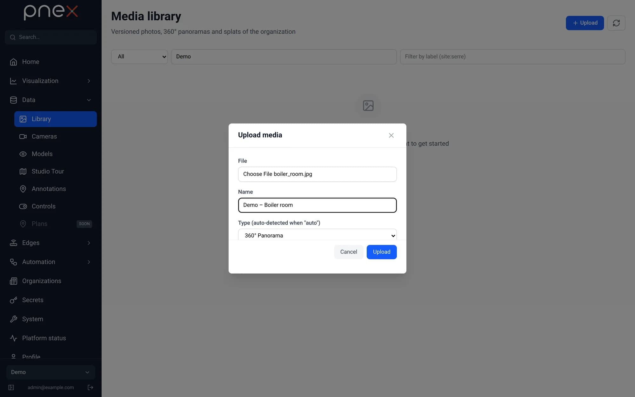Open the All media type filter
Image resolution: width=635 pixels, height=397 pixels.
pos(139,57)
